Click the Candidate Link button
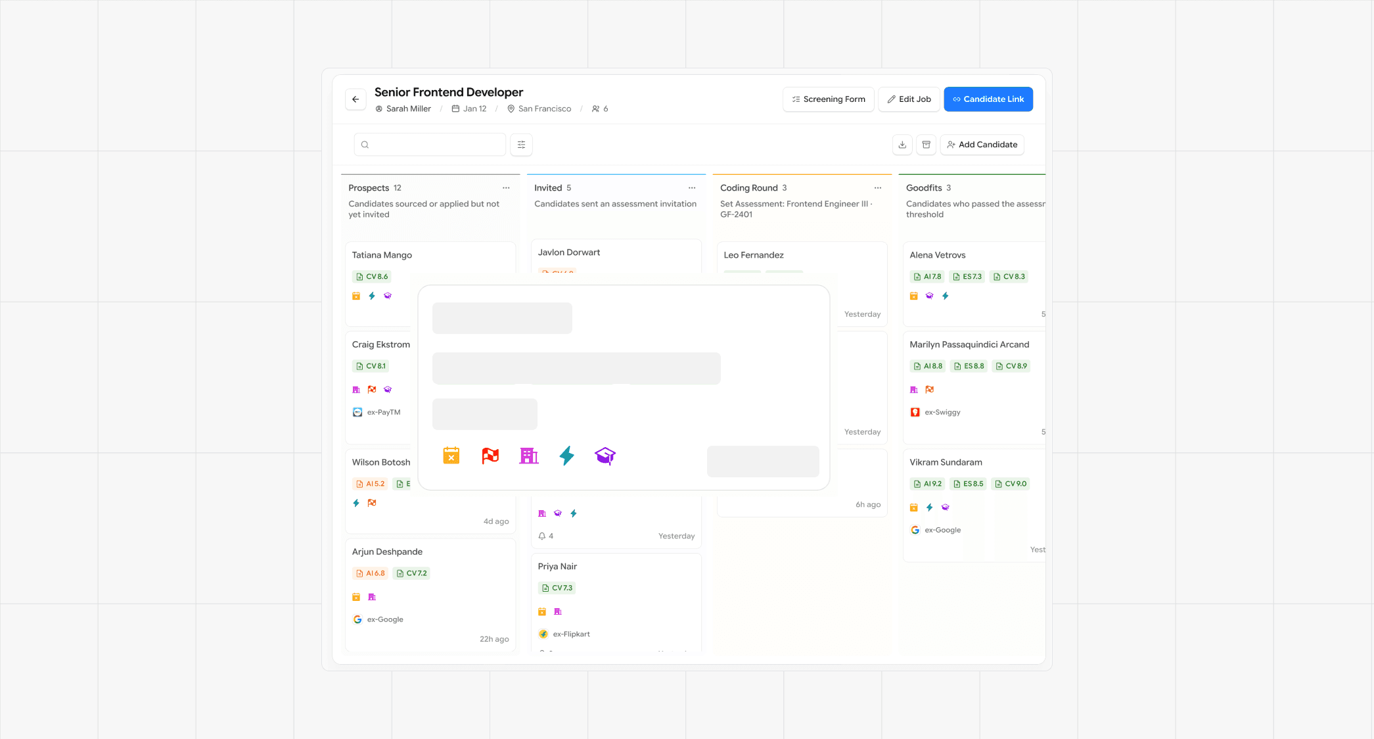The image size is (1374, 739). click(x=988, y=99)
